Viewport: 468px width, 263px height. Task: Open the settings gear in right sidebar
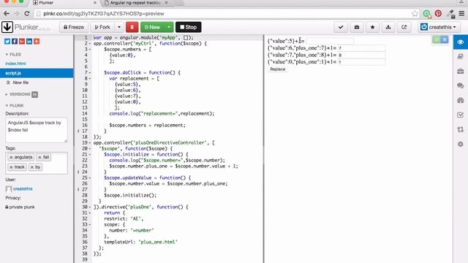[x=460, y=145]
